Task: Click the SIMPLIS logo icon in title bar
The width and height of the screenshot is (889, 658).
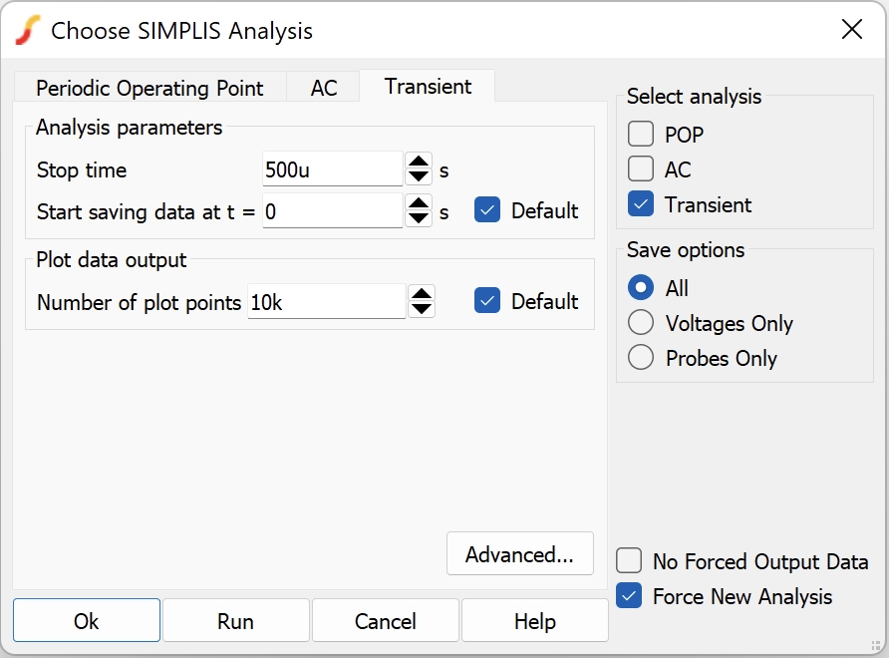Action: click(28, 30)
